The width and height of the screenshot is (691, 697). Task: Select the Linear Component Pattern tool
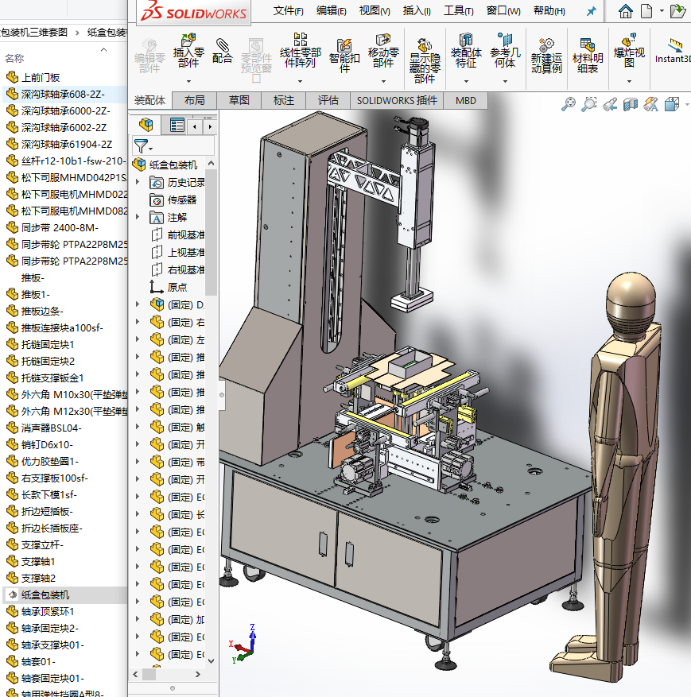(300, 50)
